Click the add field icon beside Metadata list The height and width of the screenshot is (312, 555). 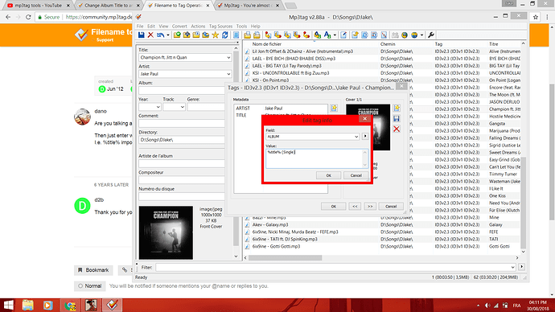point(334,108)
